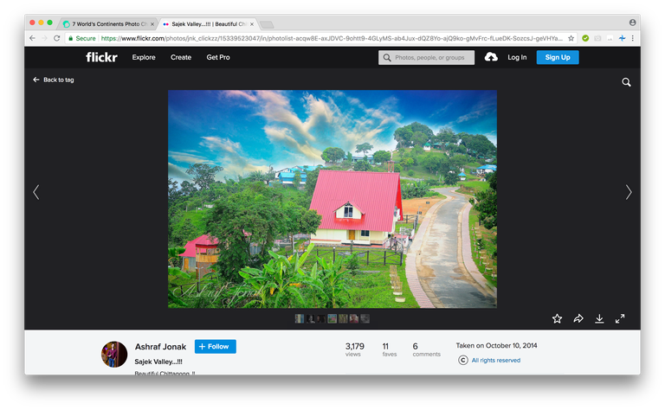665x410 pixels.
Task: Click the camera extension icon
Action: click(x=597, y=38)
